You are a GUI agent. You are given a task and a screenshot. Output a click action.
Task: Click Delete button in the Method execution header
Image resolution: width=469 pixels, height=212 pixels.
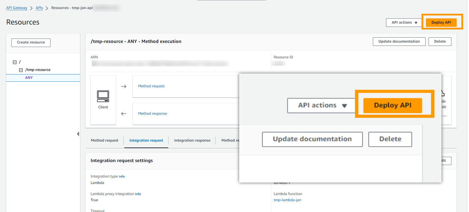click(440, 41)
